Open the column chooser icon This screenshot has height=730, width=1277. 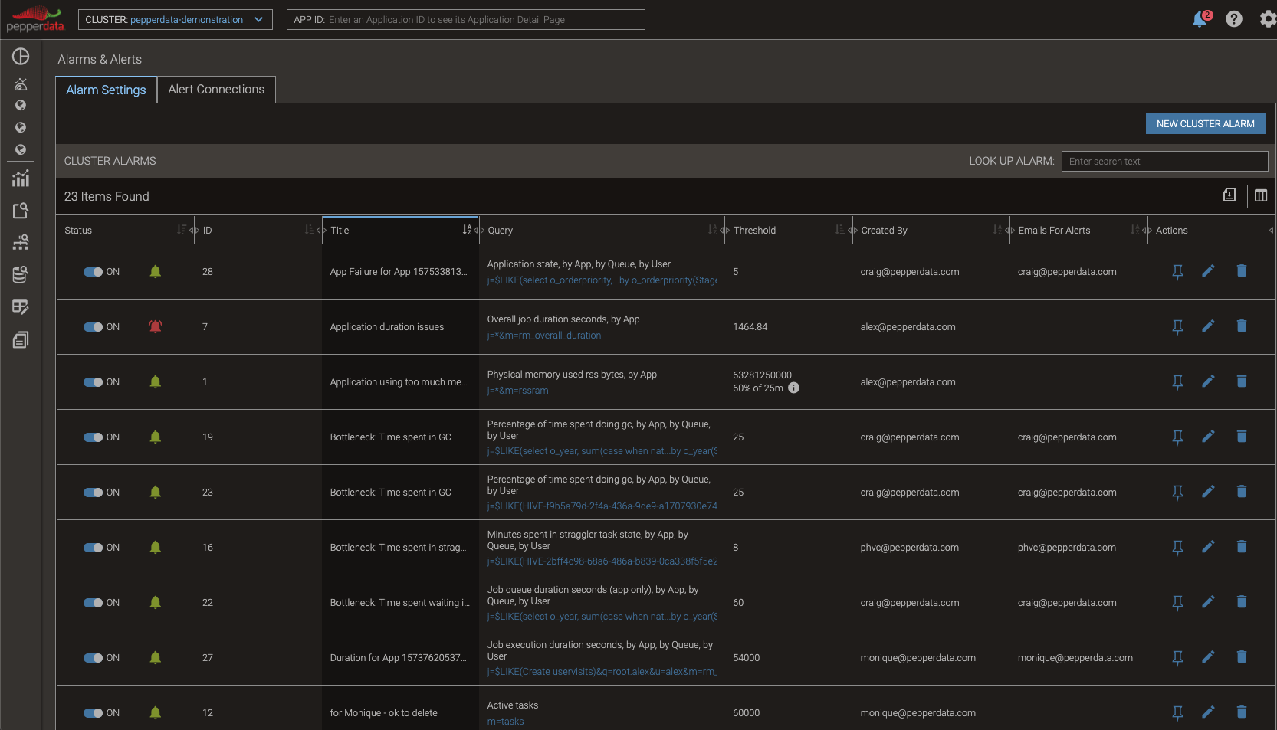tap(1261, 195)
